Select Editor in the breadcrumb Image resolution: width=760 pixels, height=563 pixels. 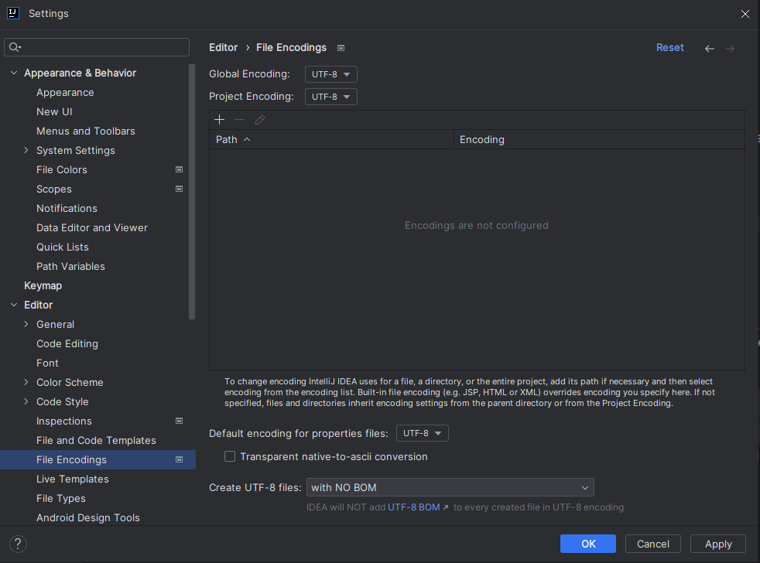click(x=223, y=47)
